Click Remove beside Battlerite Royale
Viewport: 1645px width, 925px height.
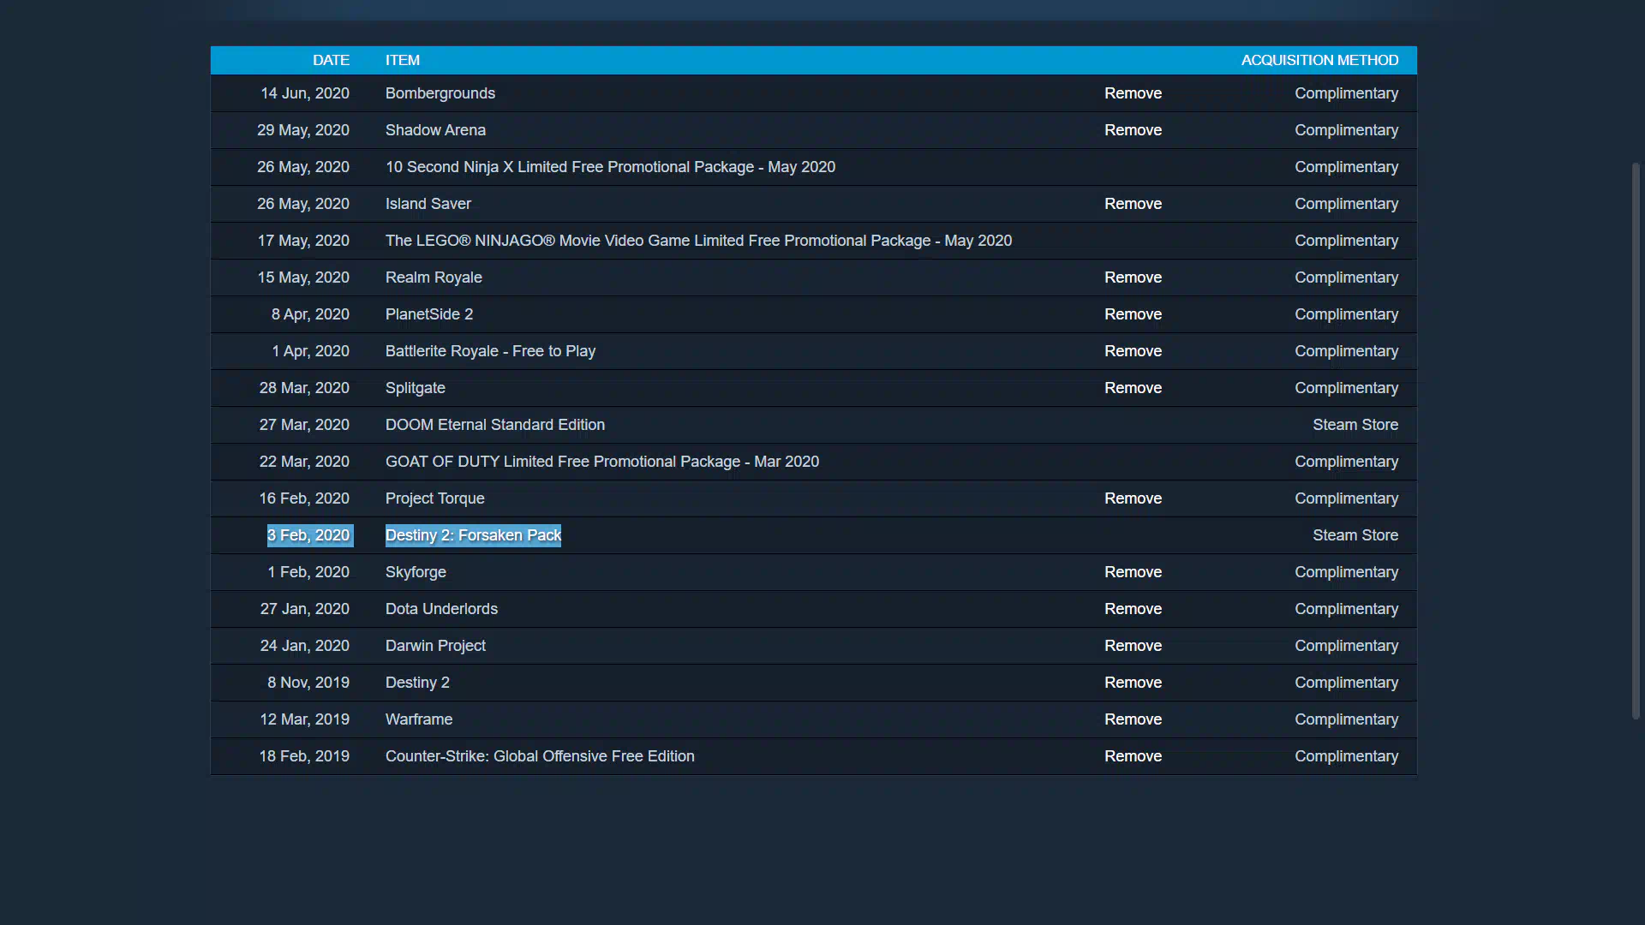(x=1133, y=351)
